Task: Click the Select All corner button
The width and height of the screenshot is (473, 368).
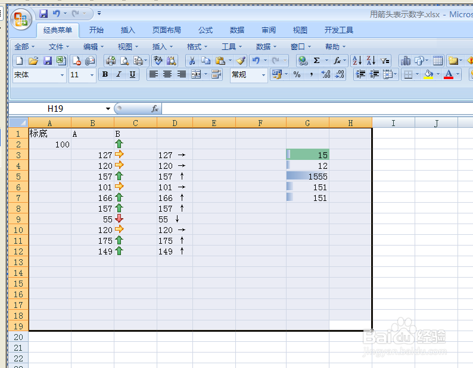Action: pyautogui.click(x=18, y=122)
